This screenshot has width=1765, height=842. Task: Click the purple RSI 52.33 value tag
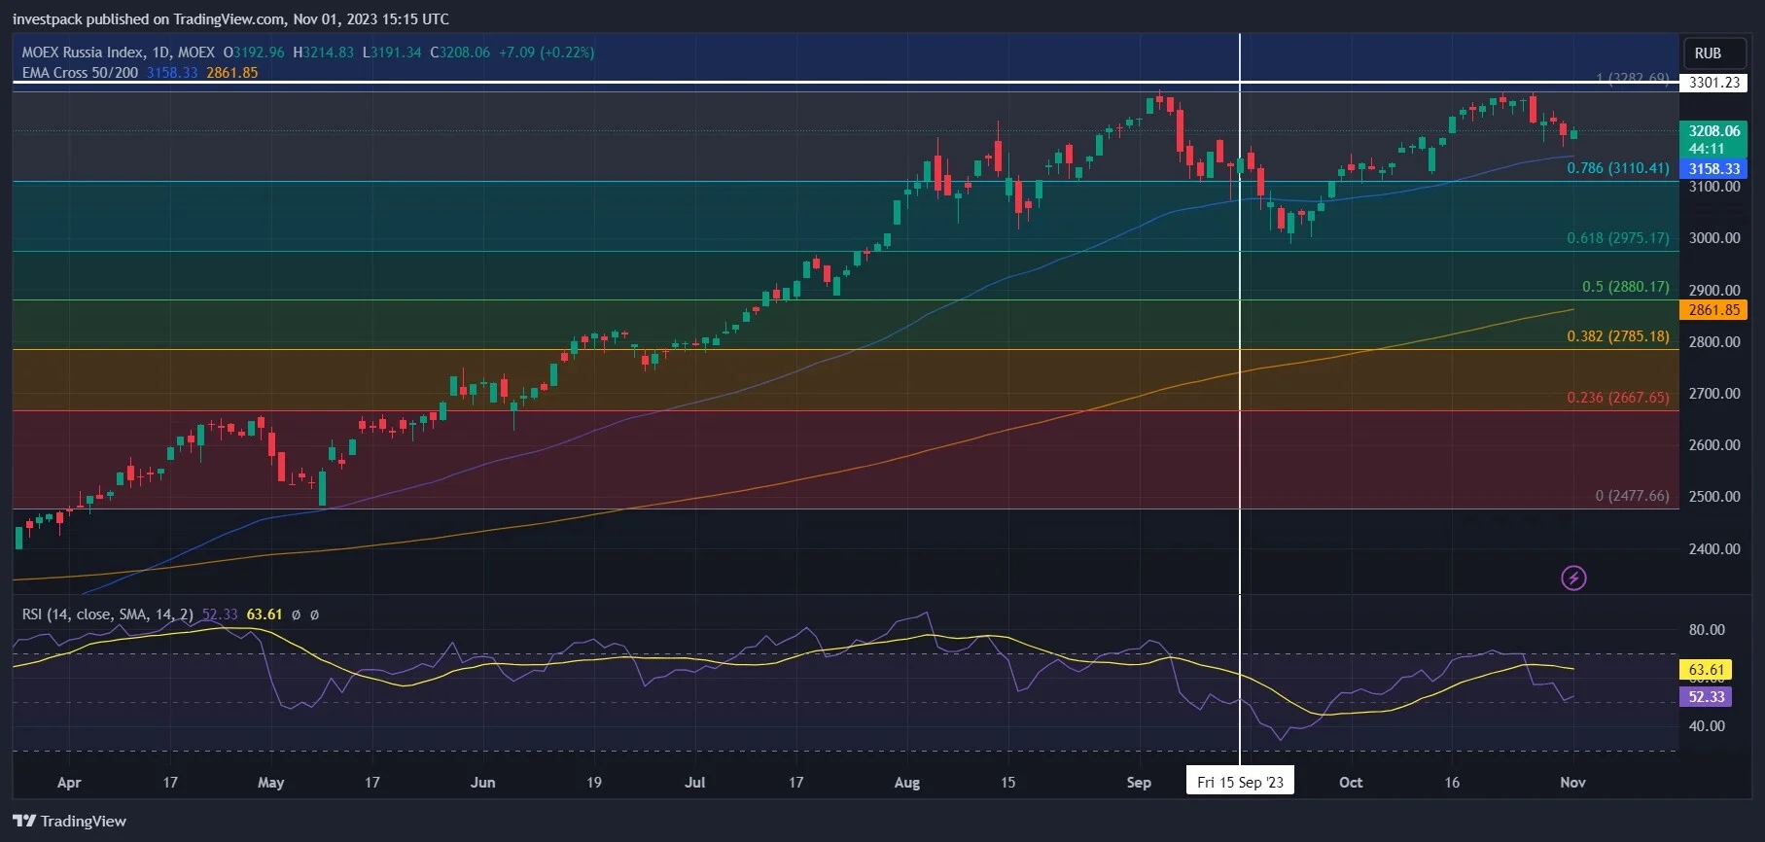[x=1706, y=697]
